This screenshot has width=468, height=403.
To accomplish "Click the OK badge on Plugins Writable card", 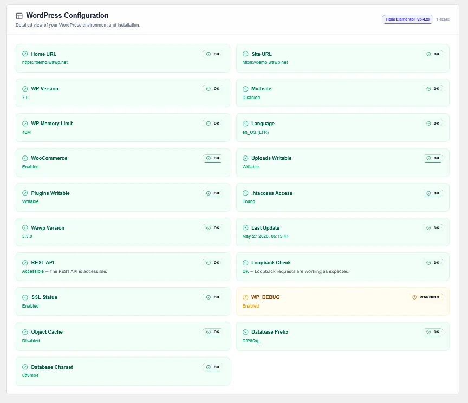I will point(212,193).
